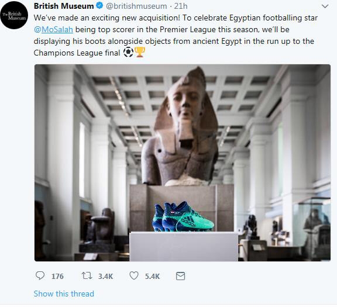The image size is (337, 307).
Task: Click the British Museum display name
Action: coord(64,6)
